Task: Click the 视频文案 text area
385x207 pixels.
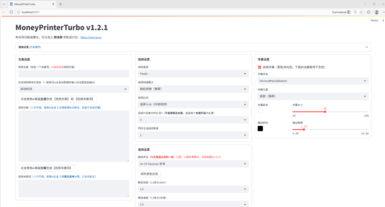Action: tap(73, 136)
